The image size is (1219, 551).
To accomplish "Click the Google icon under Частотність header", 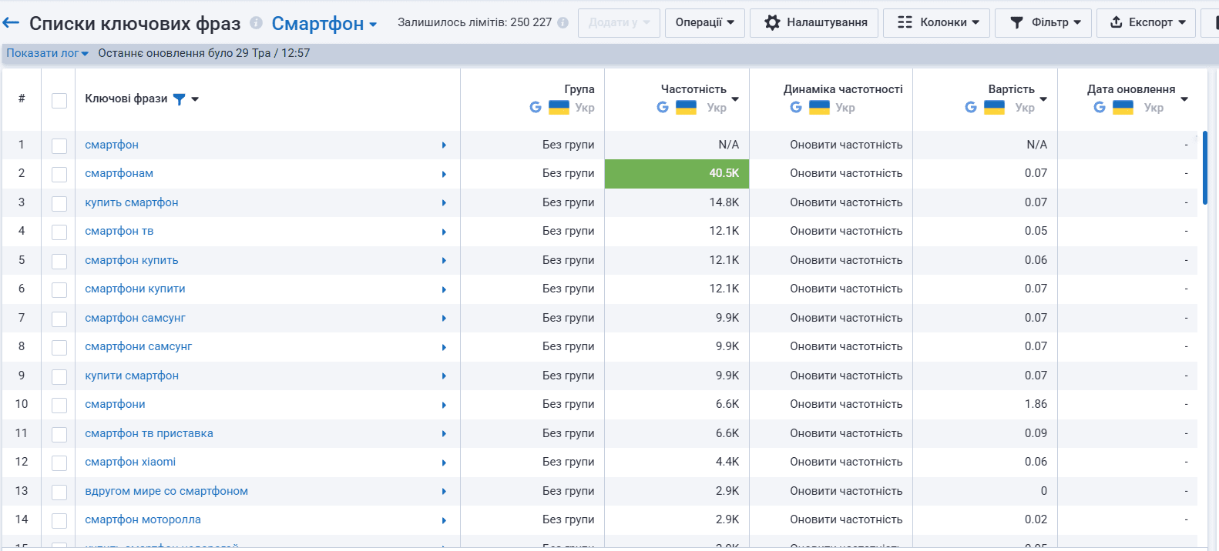I will coord(663,107).
